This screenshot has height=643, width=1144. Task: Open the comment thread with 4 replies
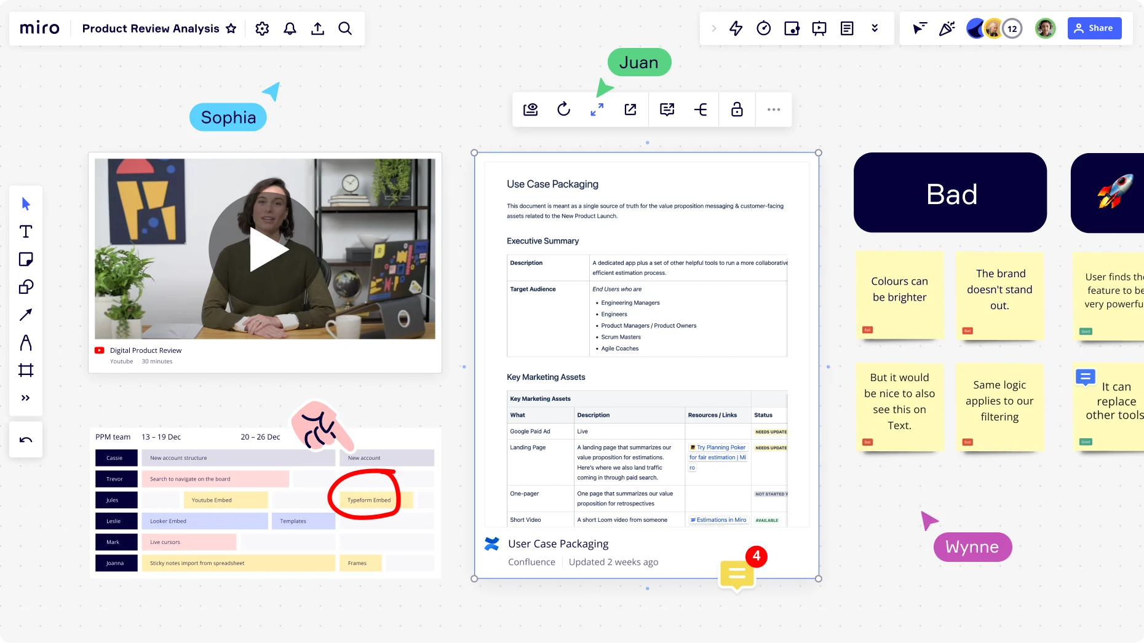(737, 575)
